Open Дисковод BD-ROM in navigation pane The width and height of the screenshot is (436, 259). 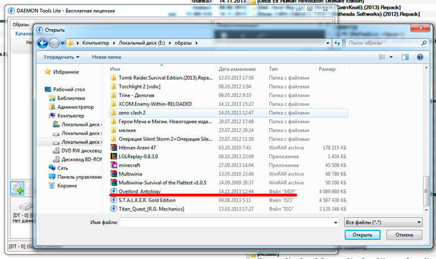(77, 159)
